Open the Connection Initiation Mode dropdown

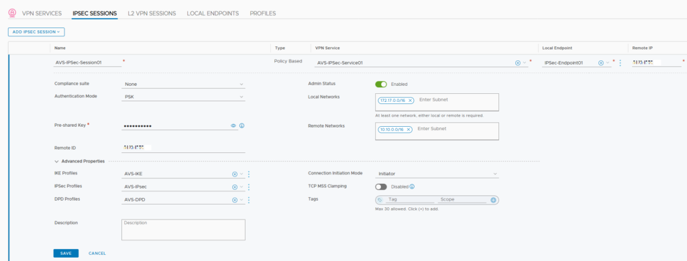[437, 174]
